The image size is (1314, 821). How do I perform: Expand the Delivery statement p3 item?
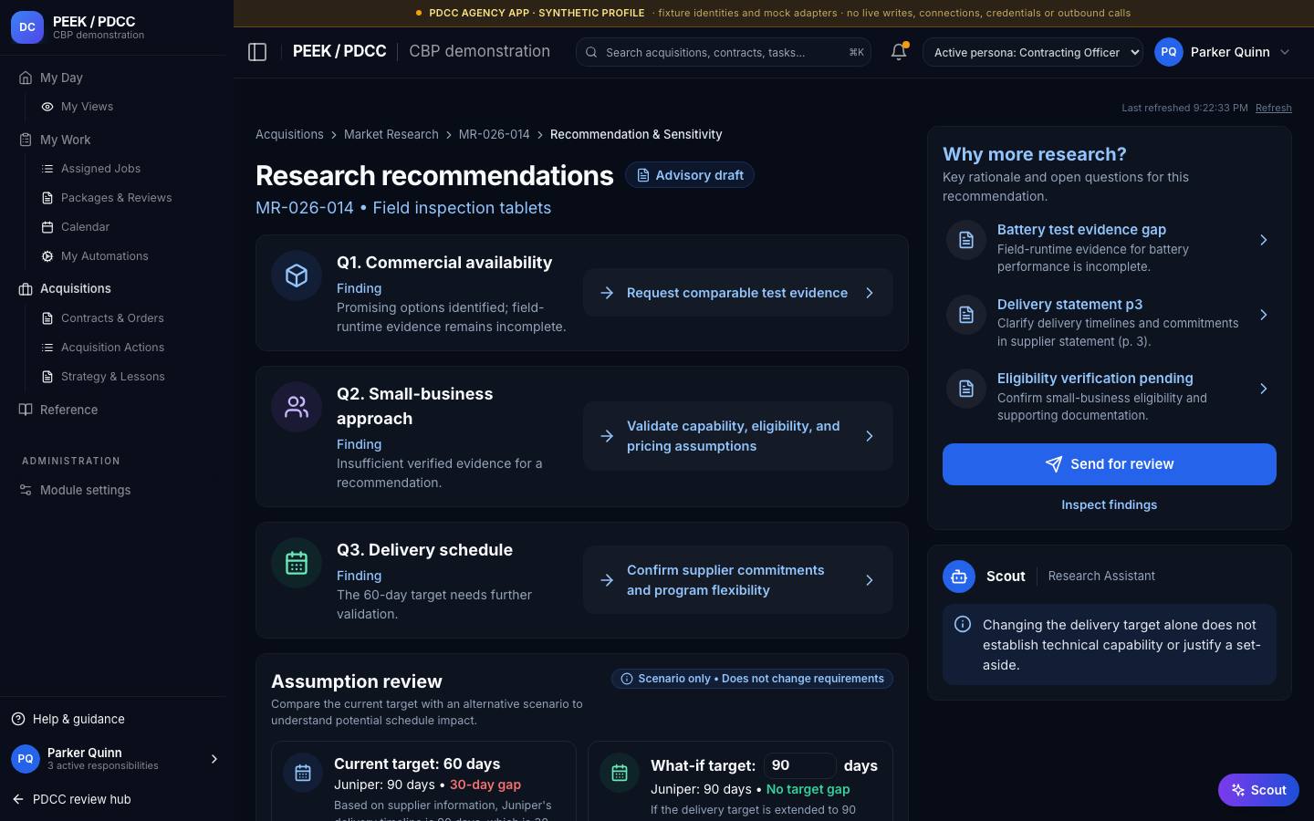[x=1264, y=315]
